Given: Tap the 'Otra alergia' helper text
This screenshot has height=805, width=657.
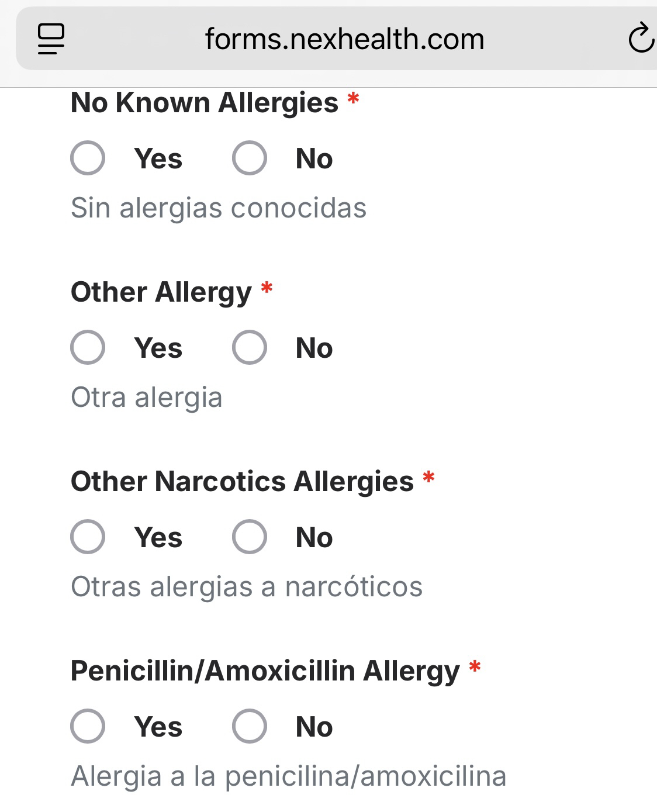Looking at the screenshot, I should [x=147, y=398].
